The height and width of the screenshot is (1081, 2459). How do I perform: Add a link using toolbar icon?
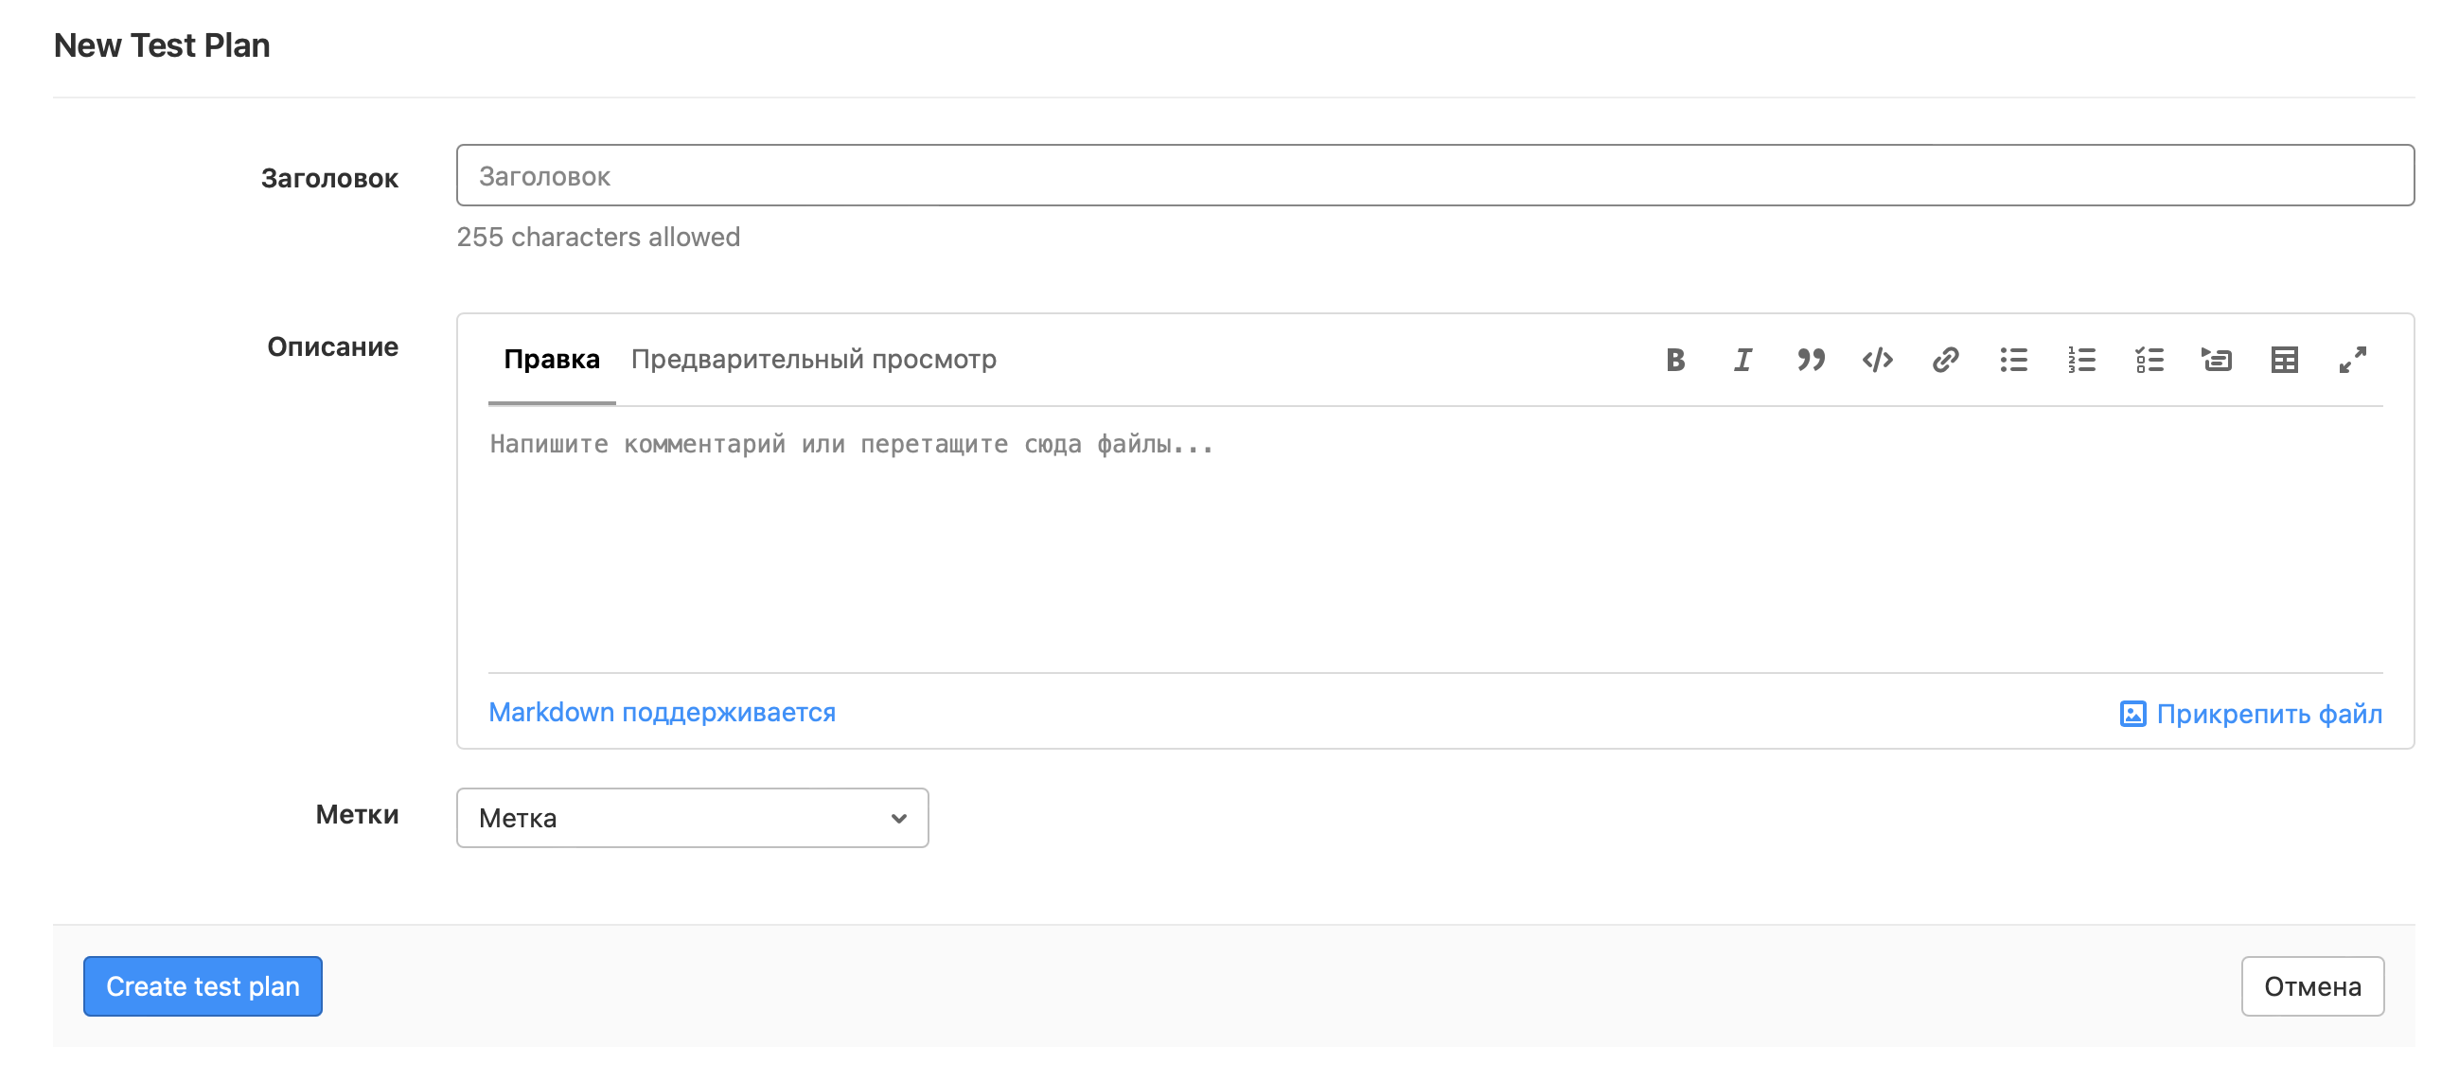point(1945,360)
